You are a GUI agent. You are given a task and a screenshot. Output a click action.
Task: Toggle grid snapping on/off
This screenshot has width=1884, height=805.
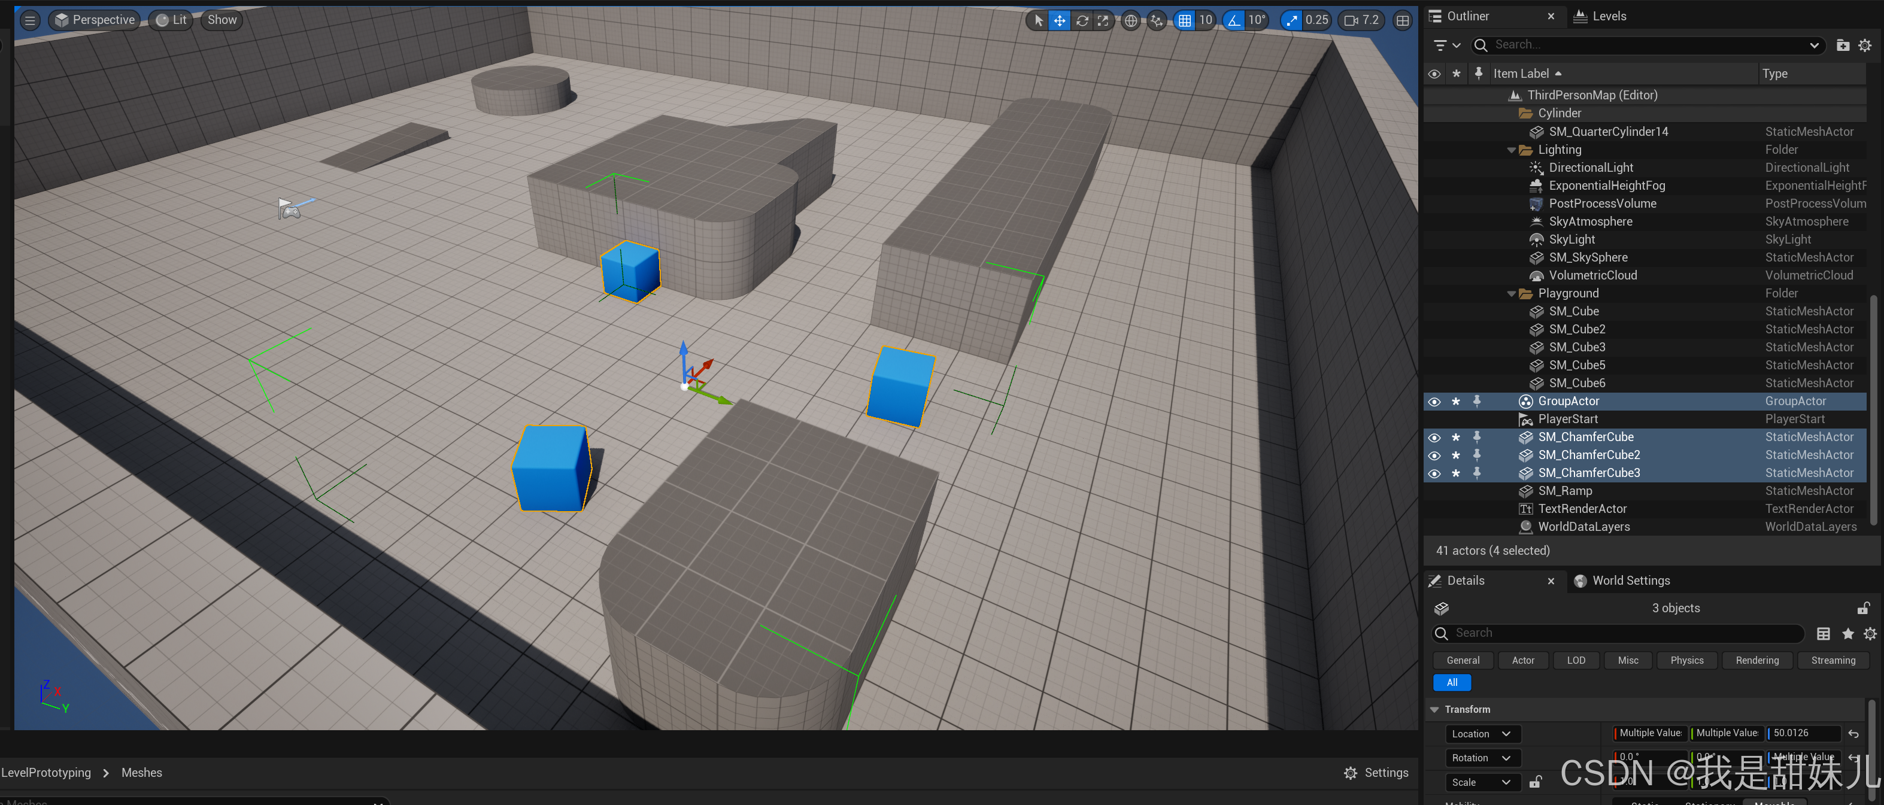(x=1185, y=20)
